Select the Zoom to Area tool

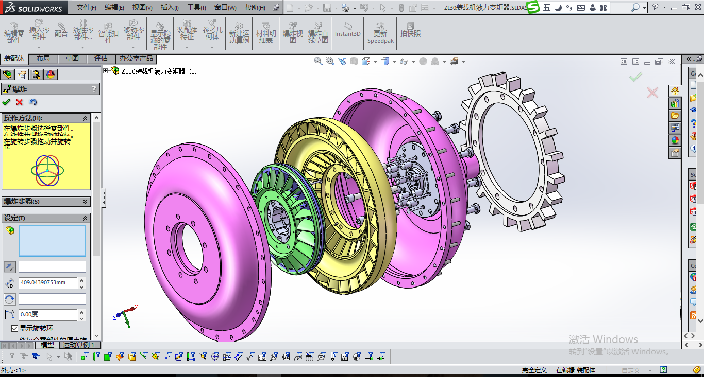tap(330, 61)
